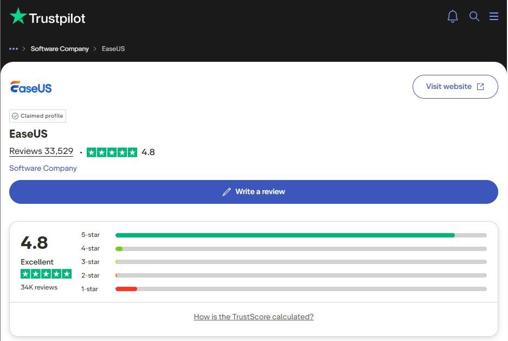508x341 pixels.
Task: Open How is the TrustScore calculated
Action: (254, 317)
